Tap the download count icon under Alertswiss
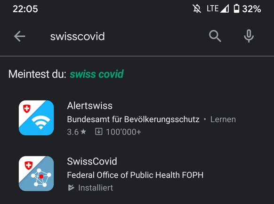This screenshot has width=274, height=204. click(x=99, y=132)
